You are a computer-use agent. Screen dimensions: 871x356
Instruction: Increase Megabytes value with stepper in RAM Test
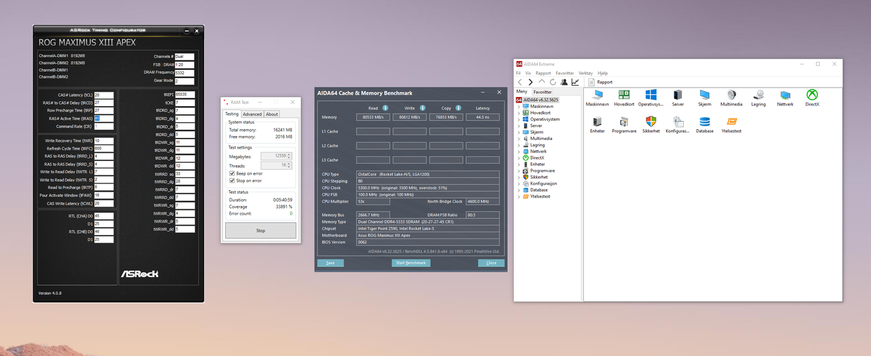tap(289, 154)
